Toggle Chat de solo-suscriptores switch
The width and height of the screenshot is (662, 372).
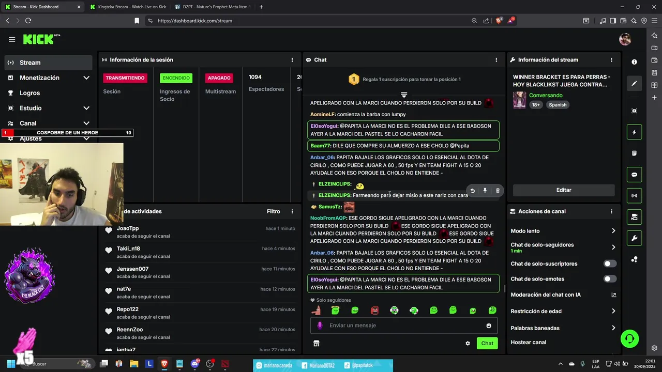tap(610, 263)
